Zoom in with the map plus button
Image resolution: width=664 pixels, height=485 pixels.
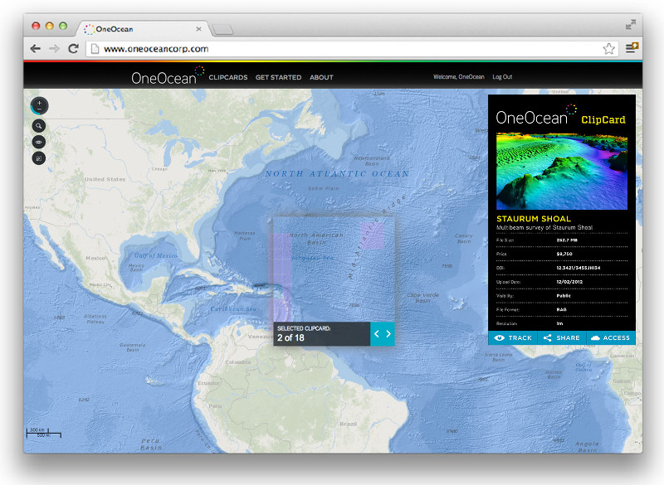tap(39, 102)
